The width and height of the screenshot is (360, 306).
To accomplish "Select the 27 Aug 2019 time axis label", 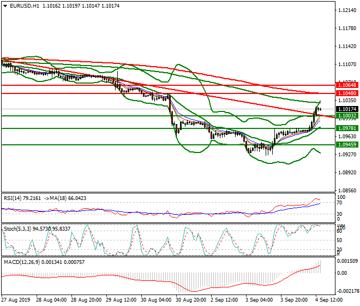I will coord(16,300).
